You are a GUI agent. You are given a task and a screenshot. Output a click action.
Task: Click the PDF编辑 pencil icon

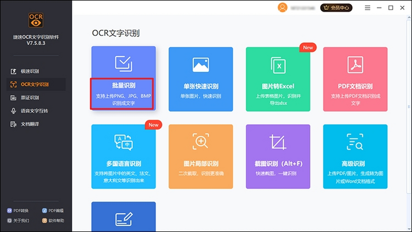(x=45, y=211)
